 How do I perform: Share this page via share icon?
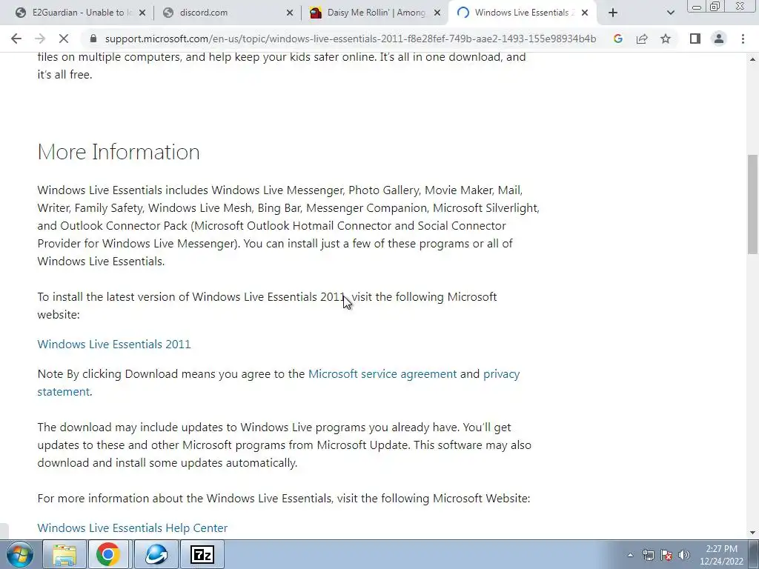(642, 39)
